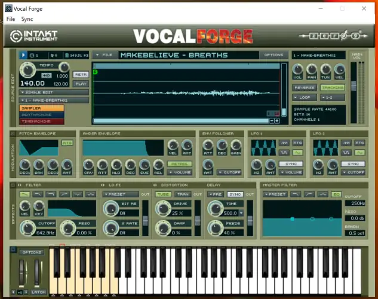This screenshot has height=299, width=378.
Task: Click the PLAY button
Action: pyautogui.click(x=81, y=84)
